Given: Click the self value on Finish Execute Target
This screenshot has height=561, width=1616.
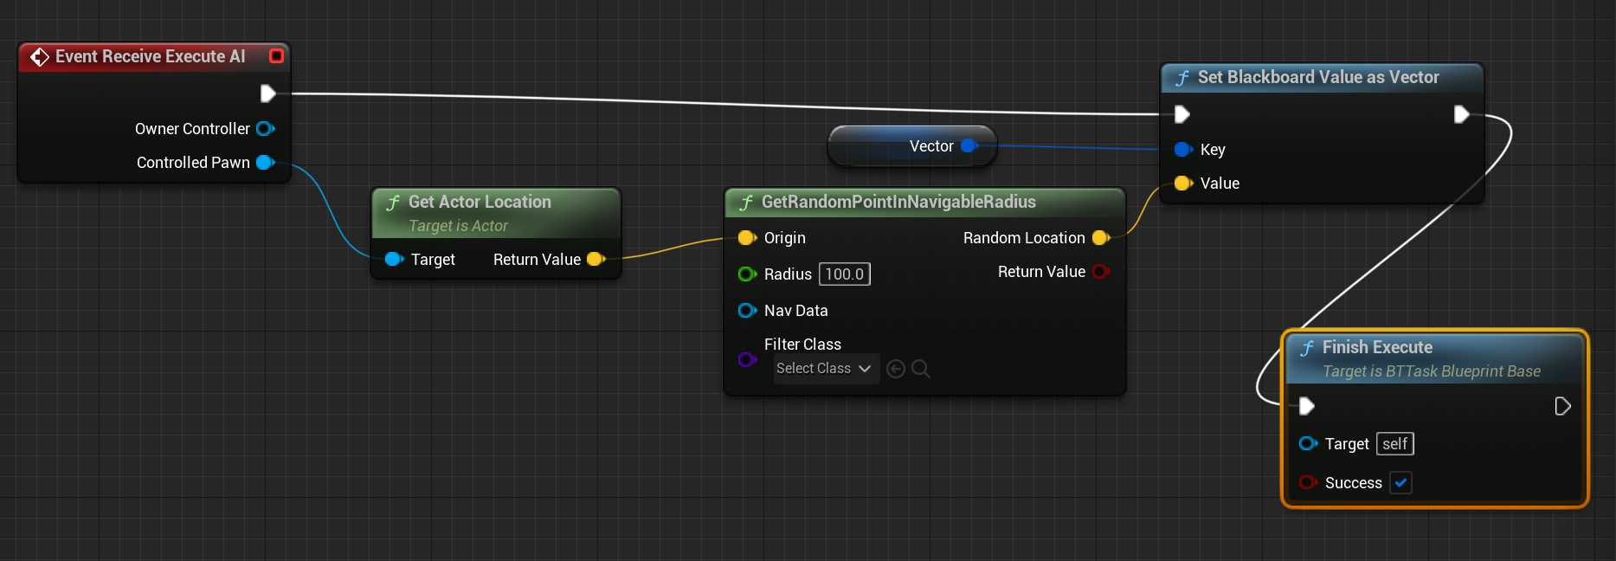Looking at the screenshot, I should tap(1394, 443).
